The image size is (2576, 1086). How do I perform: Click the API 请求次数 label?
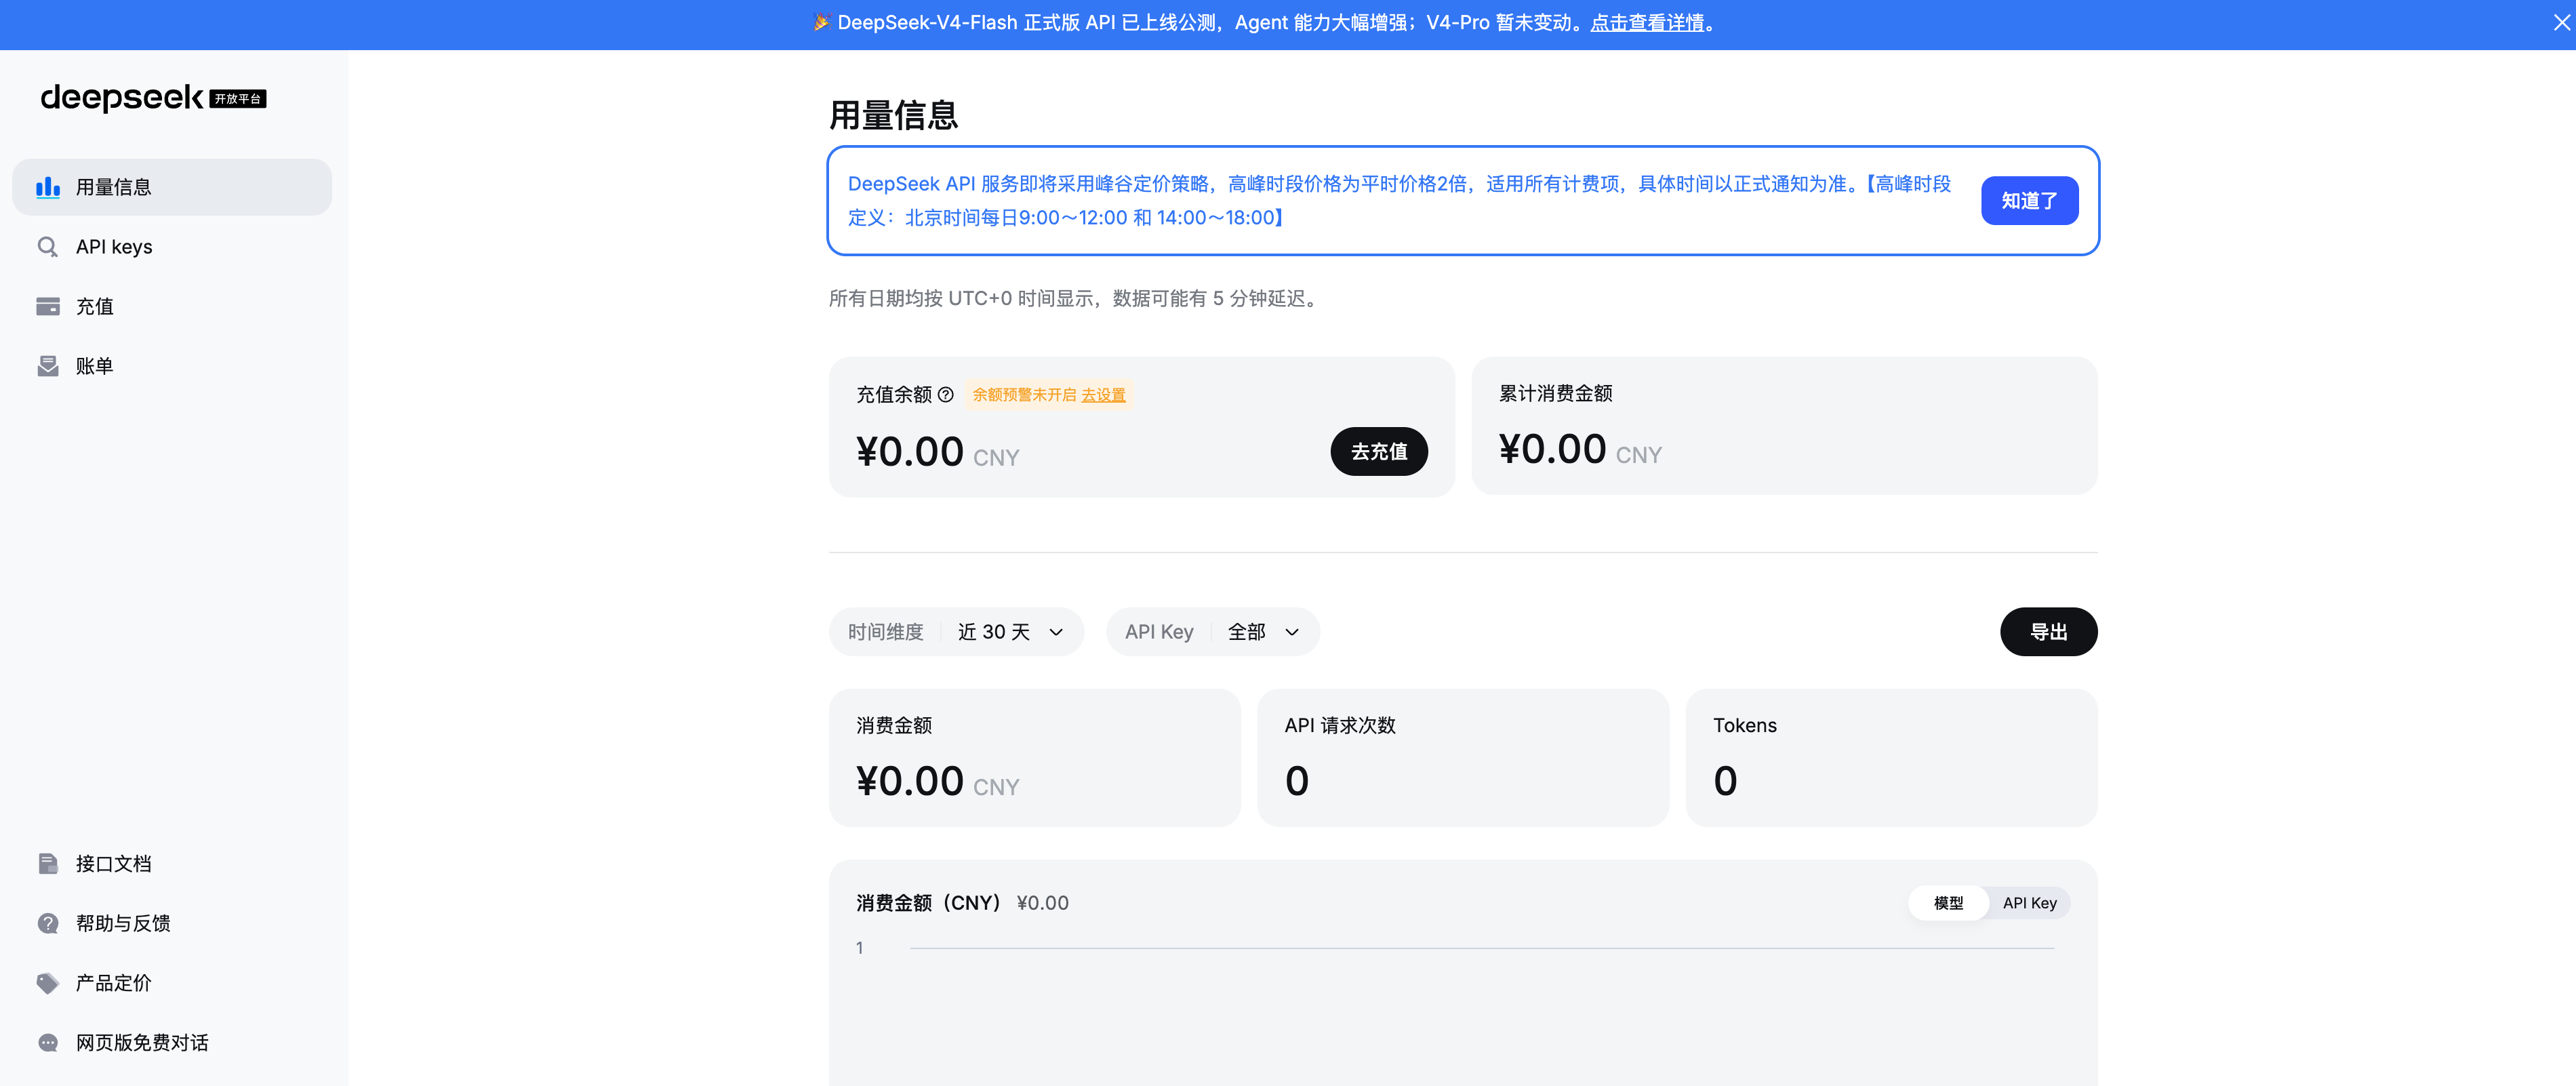(1339, 726)
